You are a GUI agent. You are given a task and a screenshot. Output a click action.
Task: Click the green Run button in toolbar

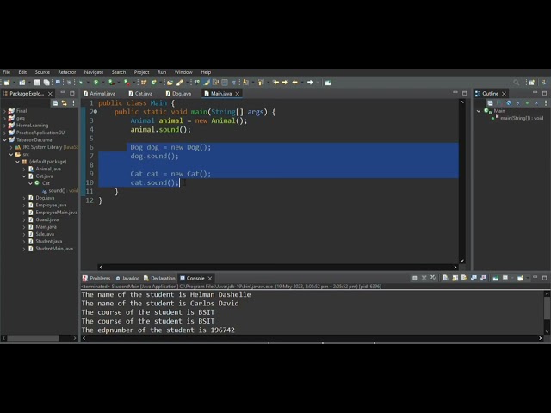click(x=96, y=83)
